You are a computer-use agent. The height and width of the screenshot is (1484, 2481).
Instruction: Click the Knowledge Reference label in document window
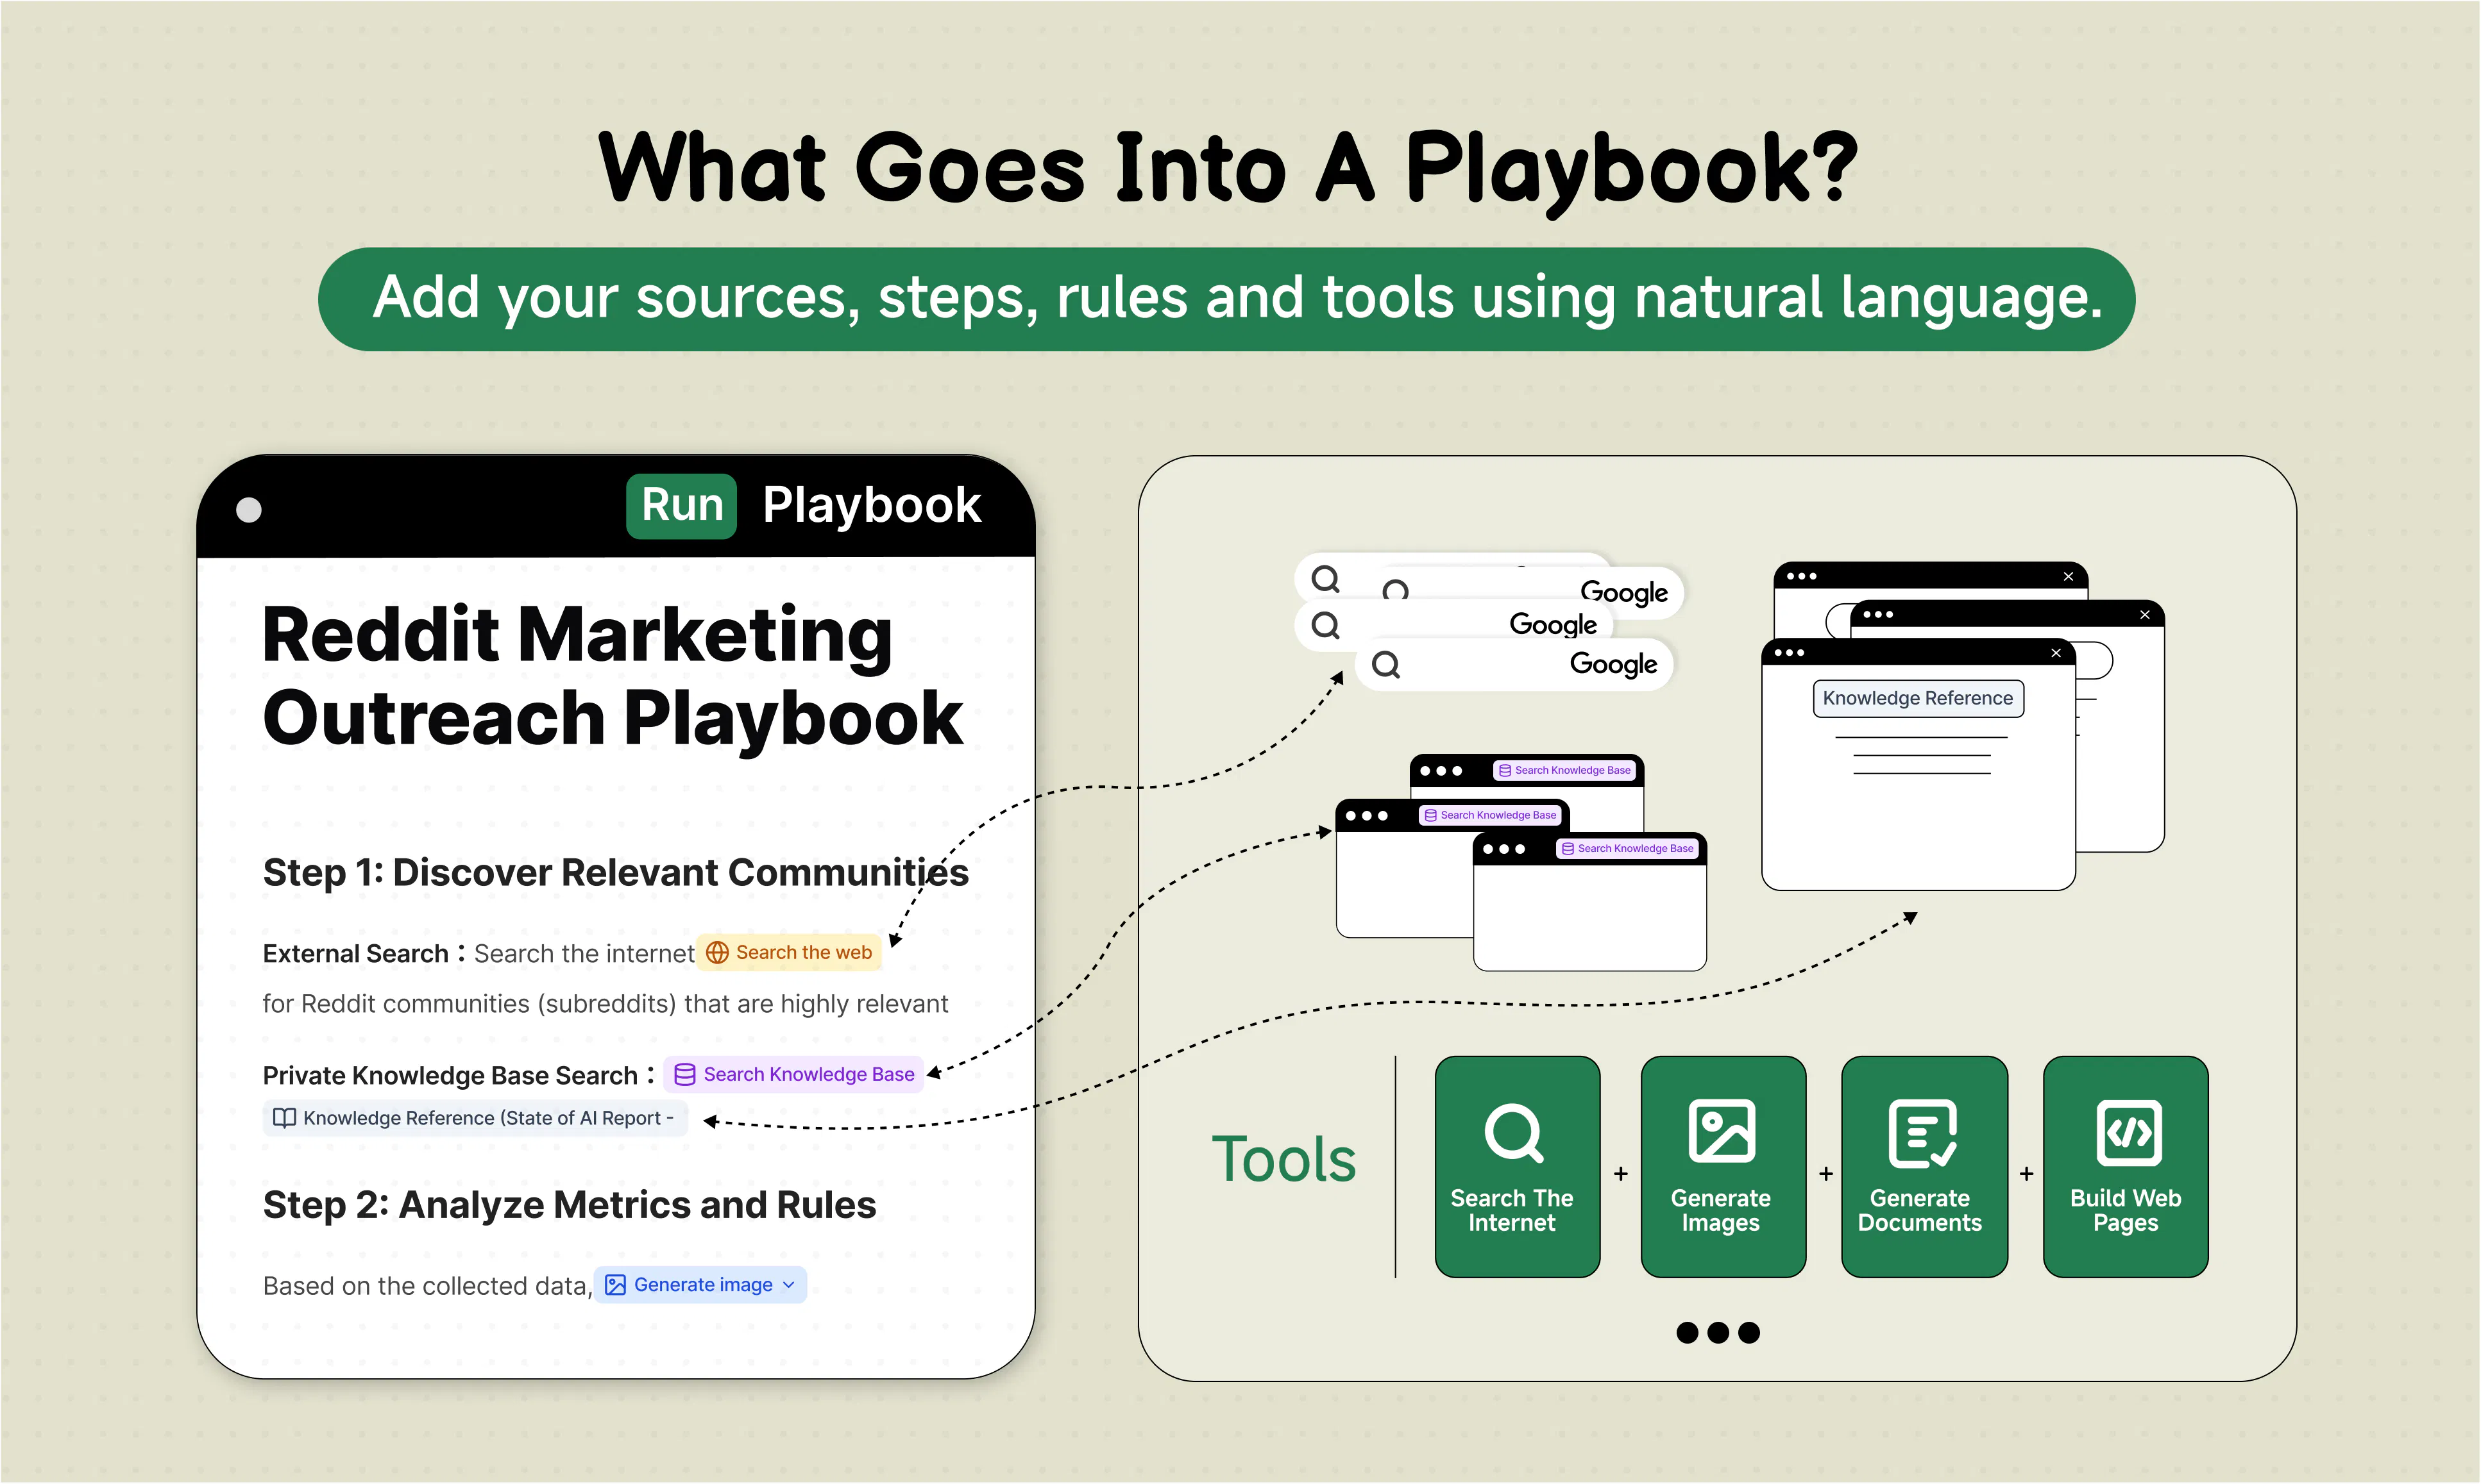coord(1918,698)
